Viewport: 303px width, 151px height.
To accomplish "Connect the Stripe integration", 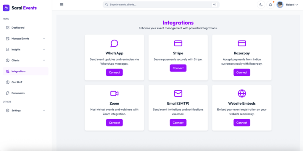I will (178, 68).
